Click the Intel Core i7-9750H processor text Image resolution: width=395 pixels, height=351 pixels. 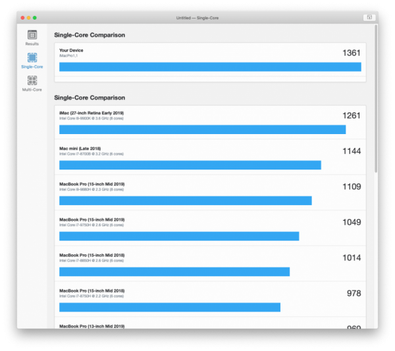[92, 225]
